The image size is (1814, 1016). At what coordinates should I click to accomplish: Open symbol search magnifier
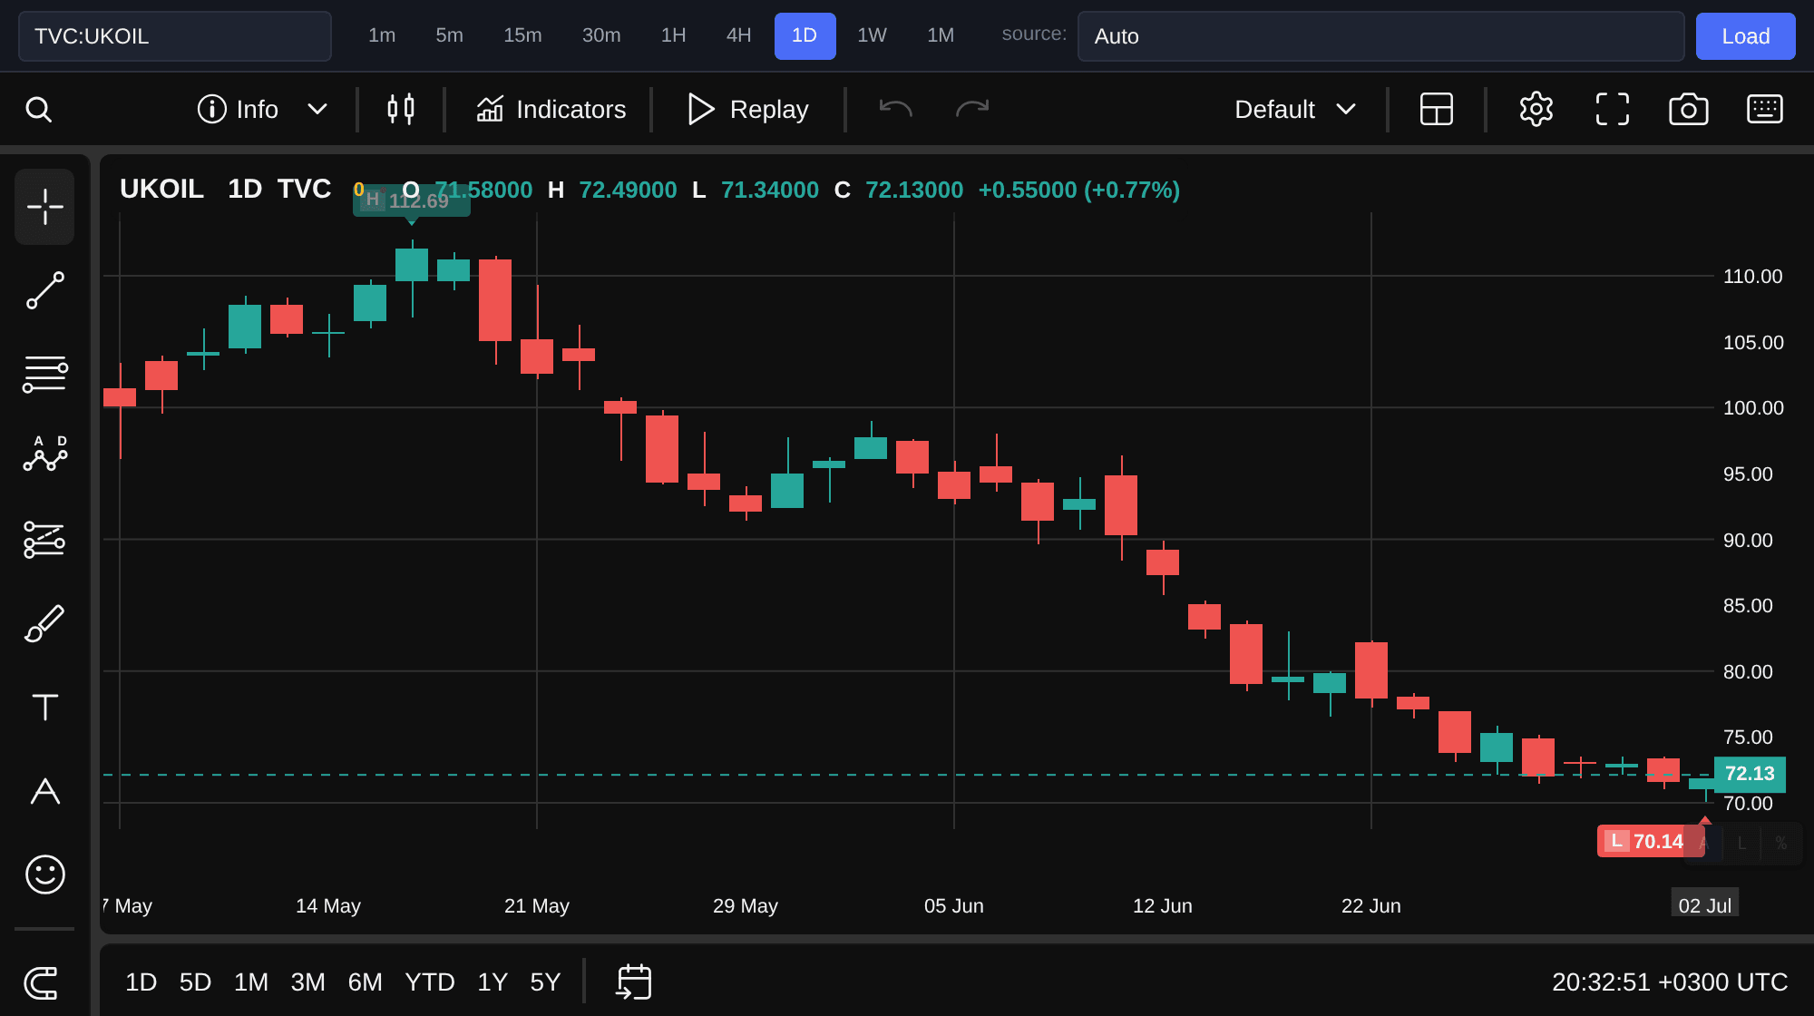38,110
